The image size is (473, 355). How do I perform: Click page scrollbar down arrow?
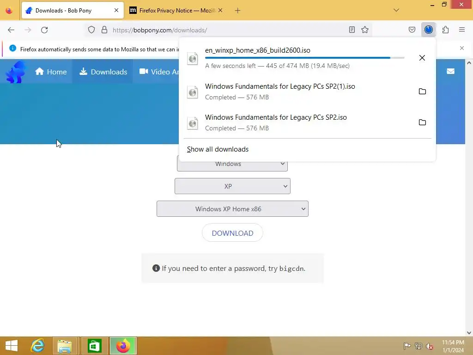(469, 333)
